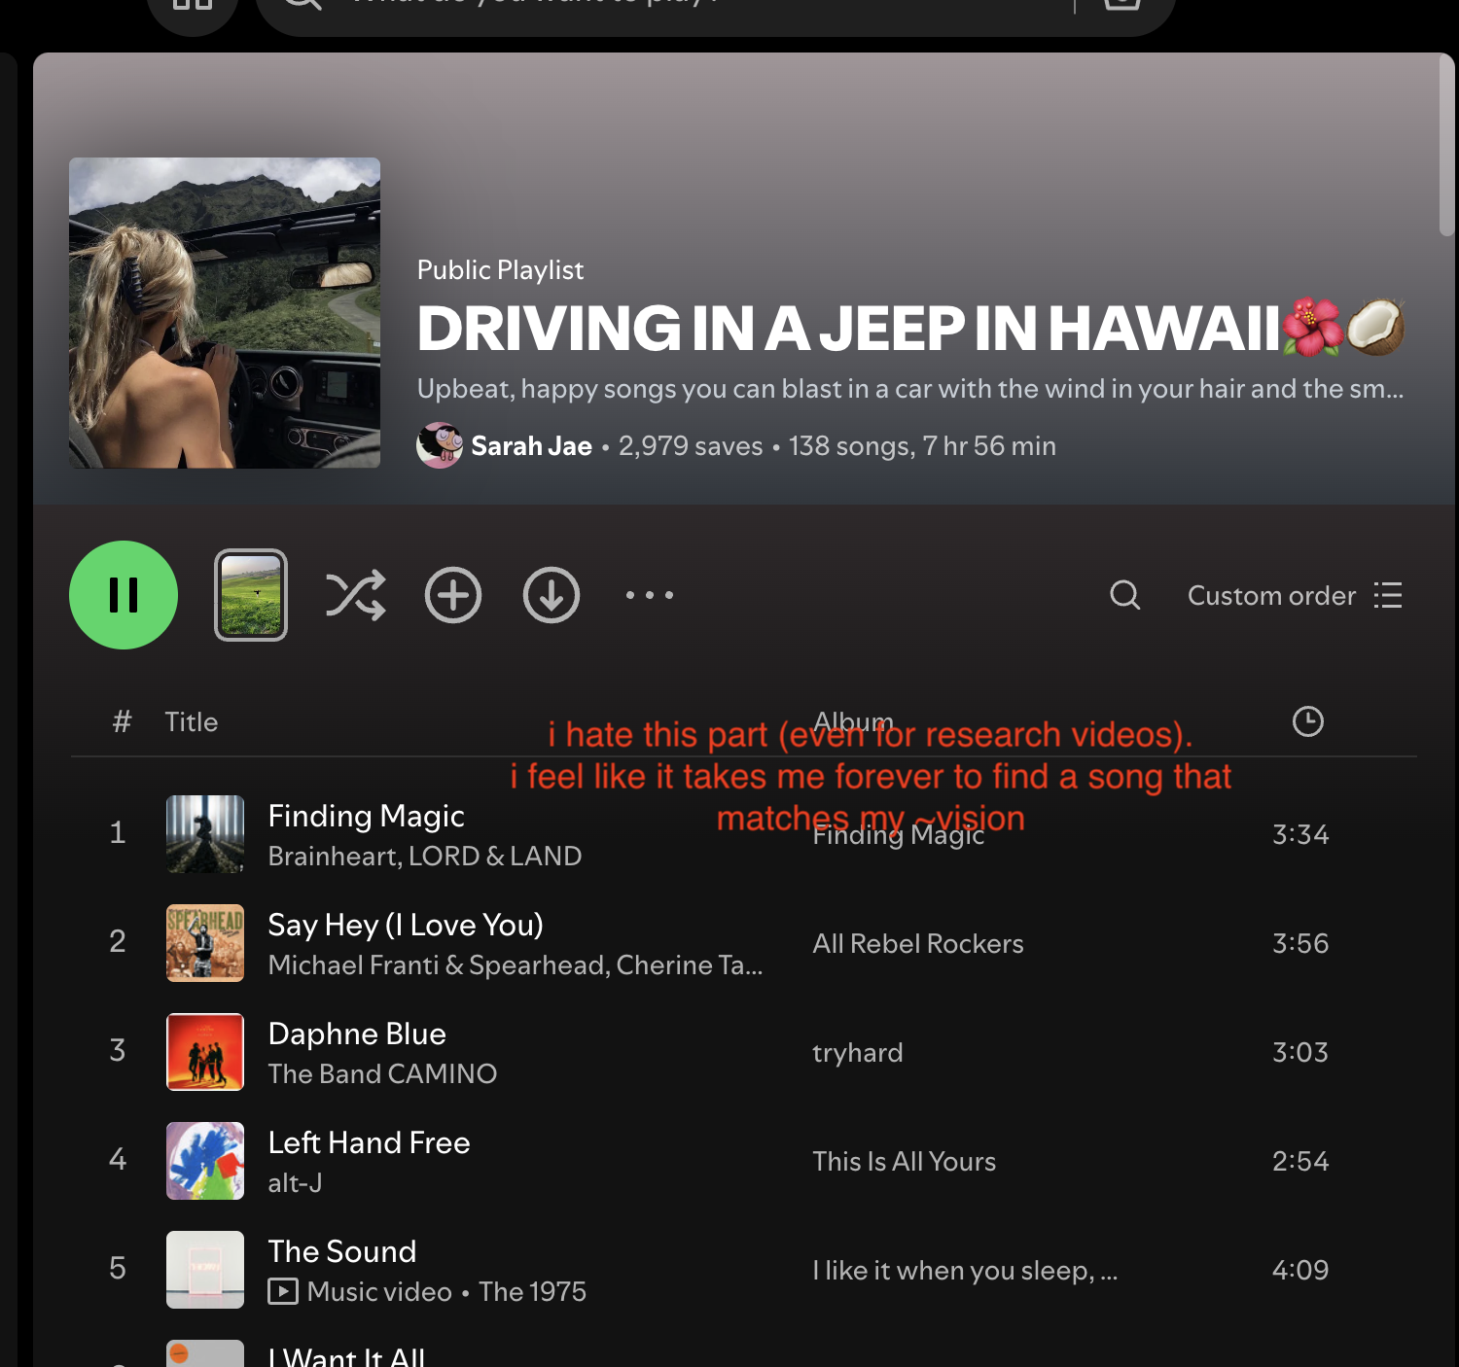Click the Sarah Jae avatar image

point(440,446)
